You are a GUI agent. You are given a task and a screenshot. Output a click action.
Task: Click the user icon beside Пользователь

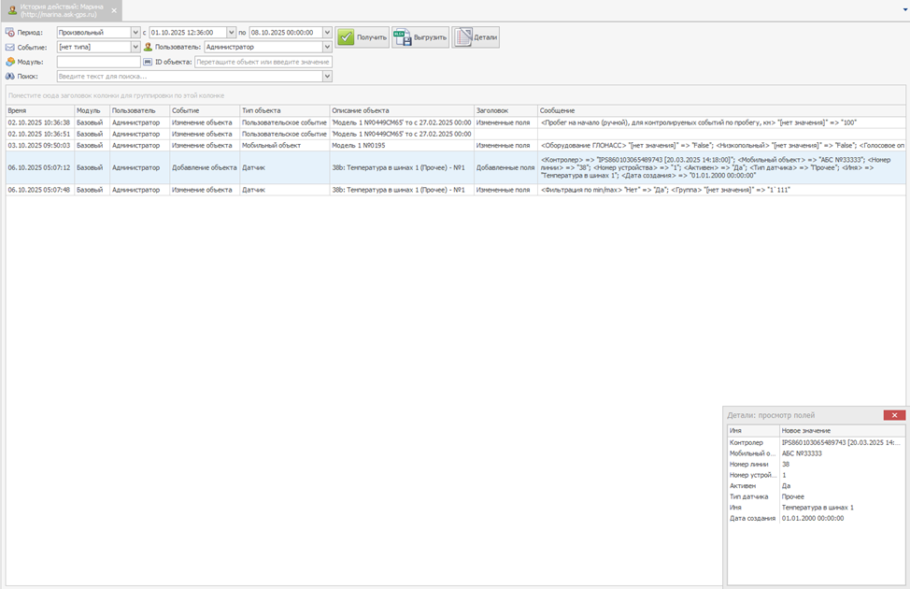[148, 47]
